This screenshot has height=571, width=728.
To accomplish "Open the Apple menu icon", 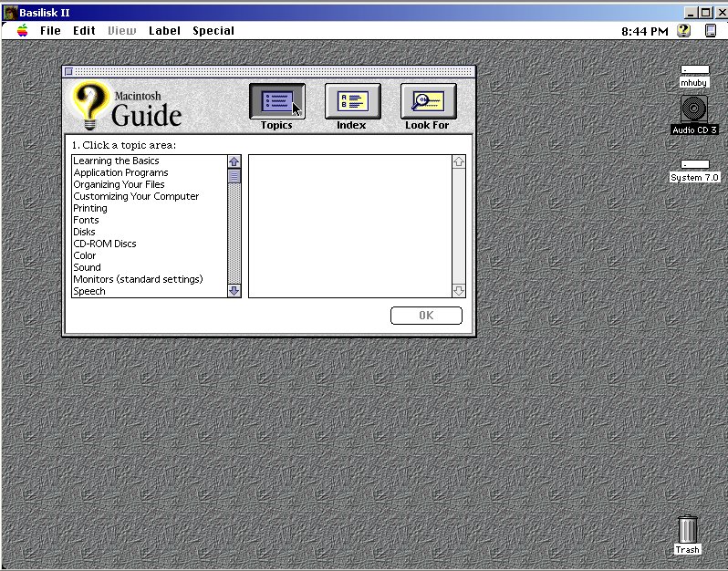I will 22,30.
